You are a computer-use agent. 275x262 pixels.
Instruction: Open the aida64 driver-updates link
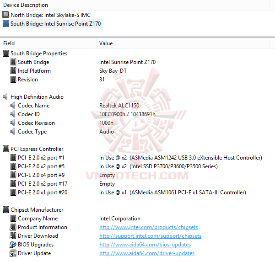point(147,253)
